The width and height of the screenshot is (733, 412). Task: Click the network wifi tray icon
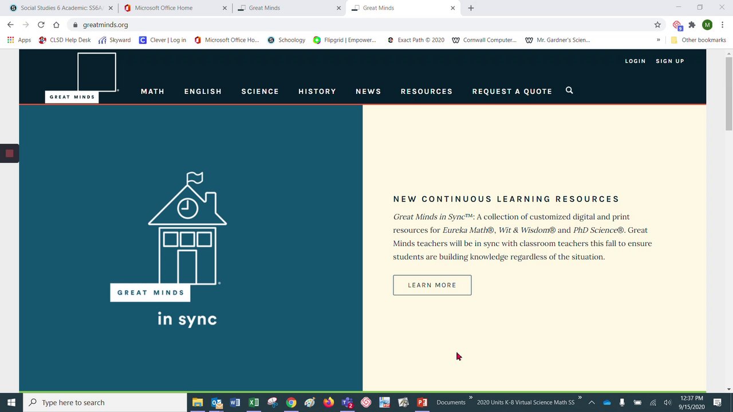point(653,402)
